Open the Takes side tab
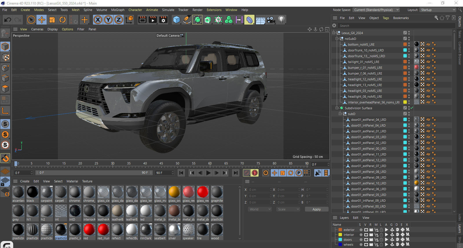Image resolution: width=463 pixels, height=248 pixels. [460, 34]
